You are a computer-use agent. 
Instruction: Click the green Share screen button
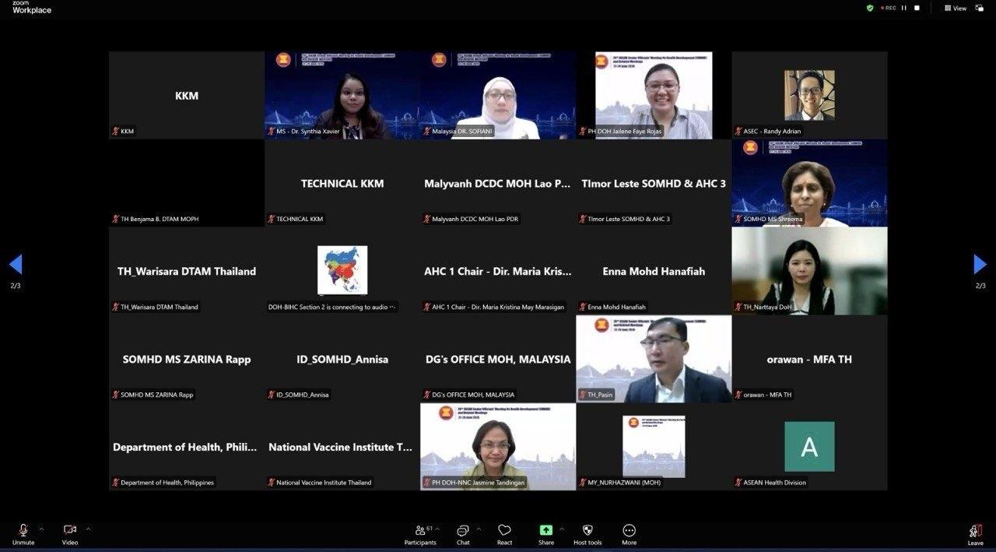546,534
